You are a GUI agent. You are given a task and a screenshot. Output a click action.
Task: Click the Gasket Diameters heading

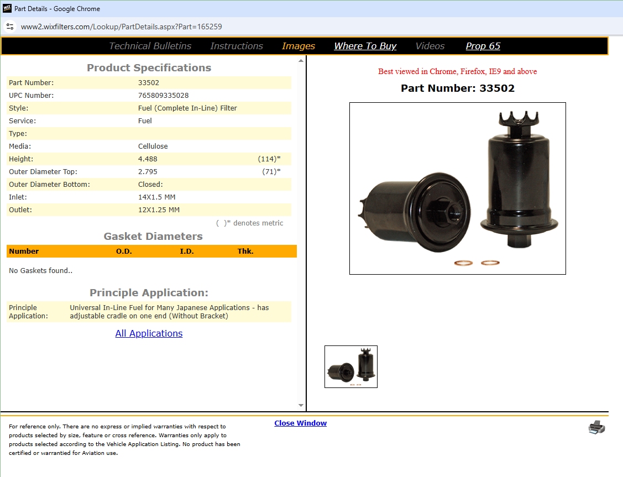point(153,237)
